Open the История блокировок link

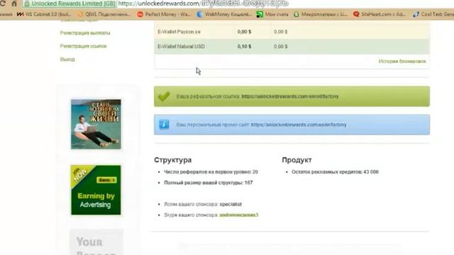pyautogui.click(x=402, y=62)
